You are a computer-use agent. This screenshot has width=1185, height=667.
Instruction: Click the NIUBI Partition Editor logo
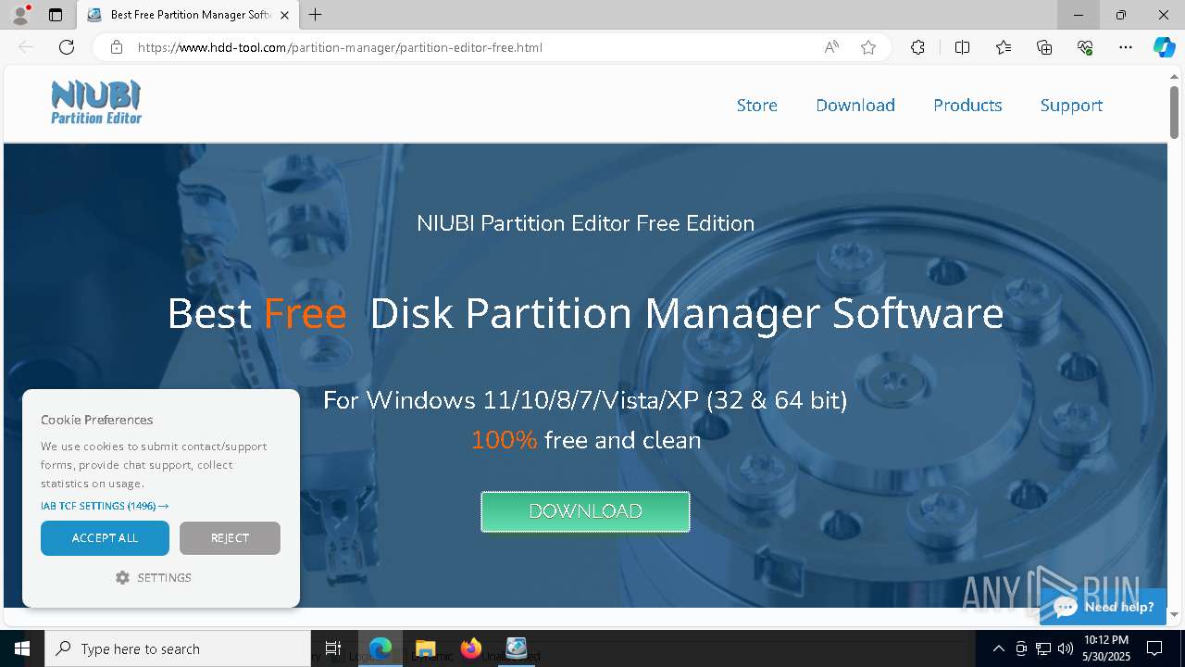point(96,102)
